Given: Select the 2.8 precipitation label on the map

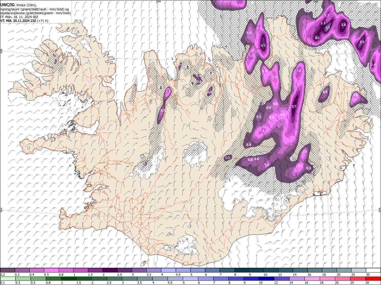Looking at the screenshot, I should (x=343, y=25).
